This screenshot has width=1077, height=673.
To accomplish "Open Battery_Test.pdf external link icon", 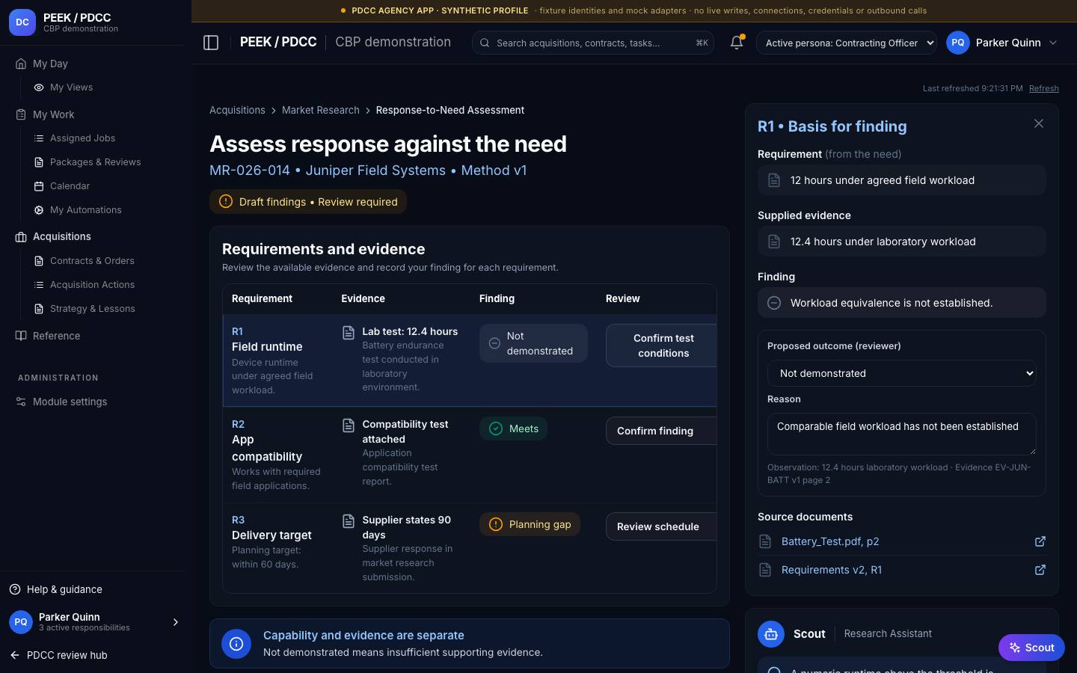I will point(1040,541).
